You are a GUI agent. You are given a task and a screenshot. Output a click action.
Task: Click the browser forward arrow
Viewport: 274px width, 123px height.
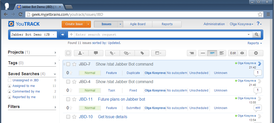[x=13, y=14]
